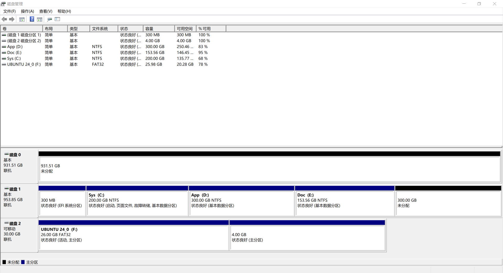Viewport: 503px width, 273px height.
Task: Select the 300.00 GB unallocated block on disk 1
Action: 448,203
